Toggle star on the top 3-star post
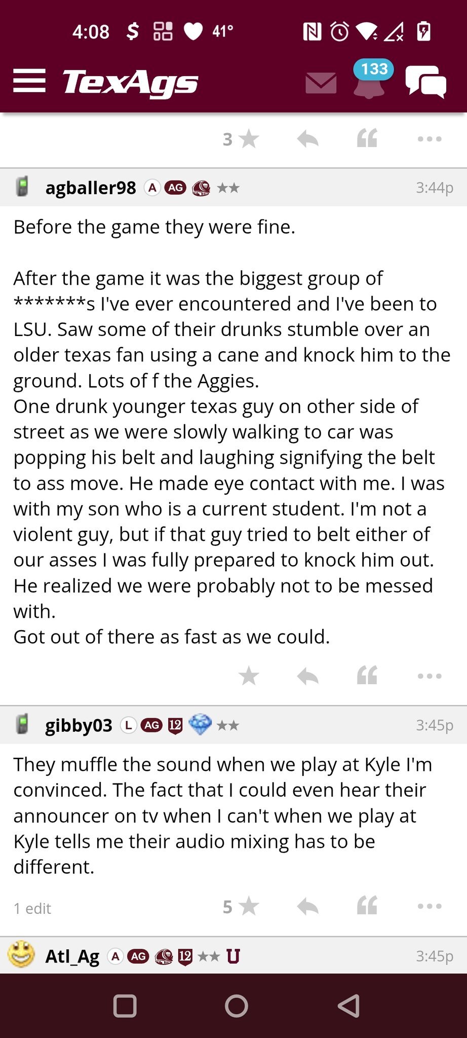 click(248, 139)
